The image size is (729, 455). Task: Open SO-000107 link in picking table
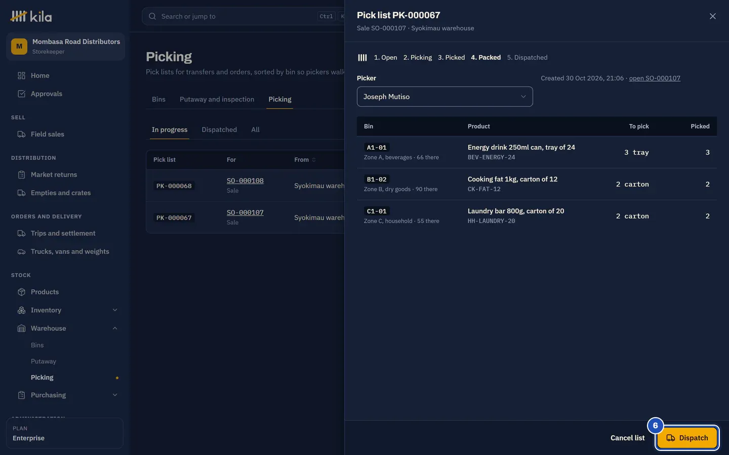tap(245, 213)
